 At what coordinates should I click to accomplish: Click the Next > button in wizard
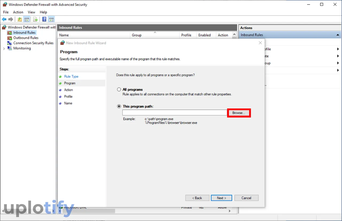pos(221,198)
